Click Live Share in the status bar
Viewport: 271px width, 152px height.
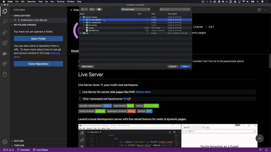(41, 150)
